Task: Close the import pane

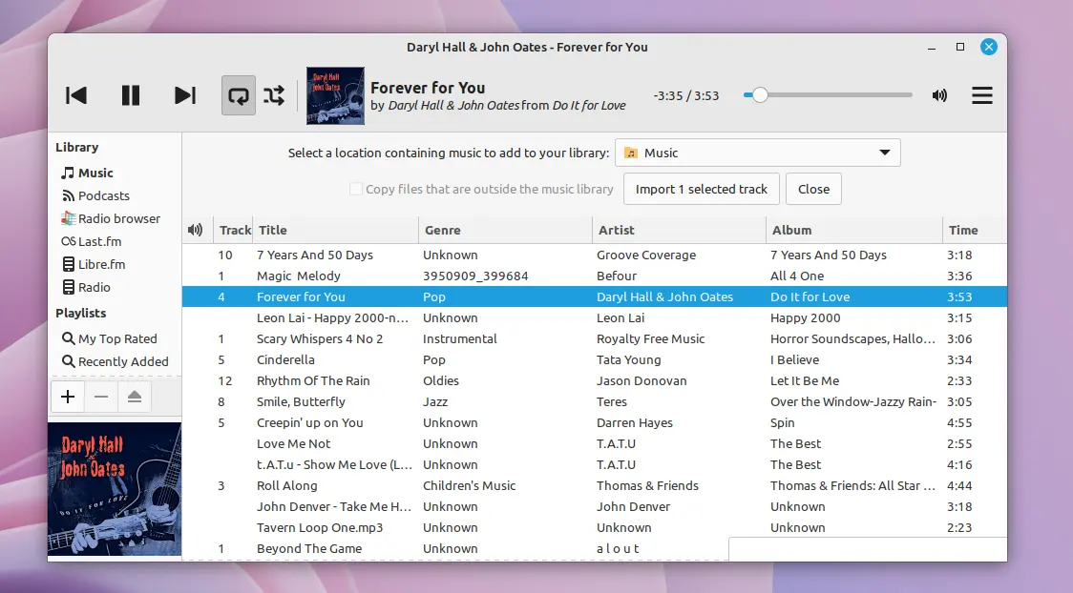Action: click(x=813, y=189)
